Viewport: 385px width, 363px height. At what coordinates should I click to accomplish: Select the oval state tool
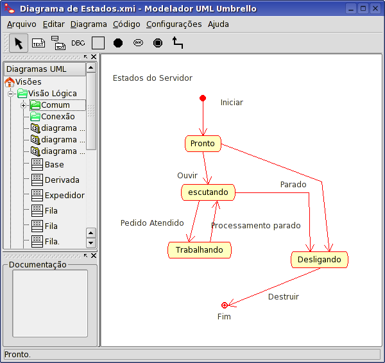click(138, 43)
